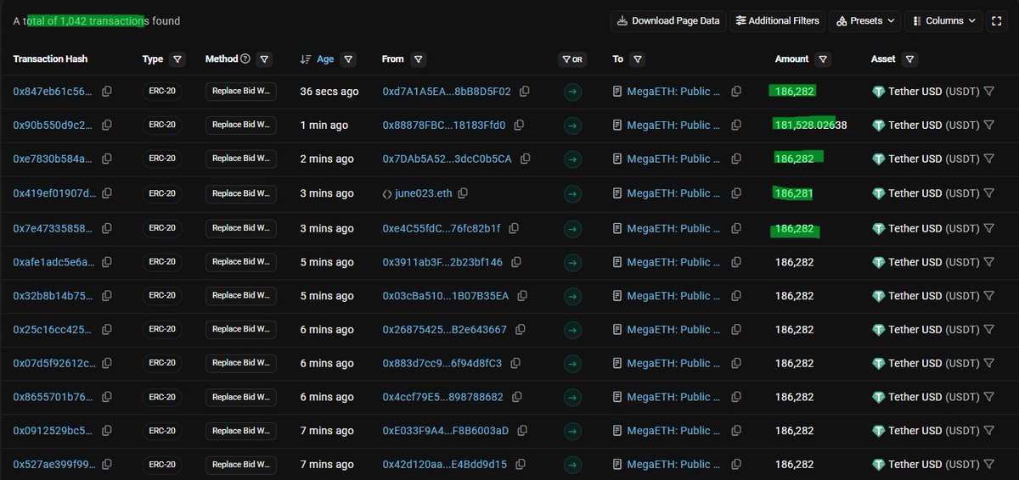This screenshot has height=480, width=1019.
Task: Open address 0xE033F9A4...F8B6003aD
Action: pyautogui.click(x=446, y=431)
